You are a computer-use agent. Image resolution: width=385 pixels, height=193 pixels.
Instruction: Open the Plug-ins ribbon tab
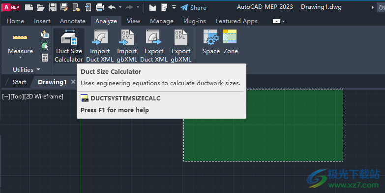(x=195, y=21)
